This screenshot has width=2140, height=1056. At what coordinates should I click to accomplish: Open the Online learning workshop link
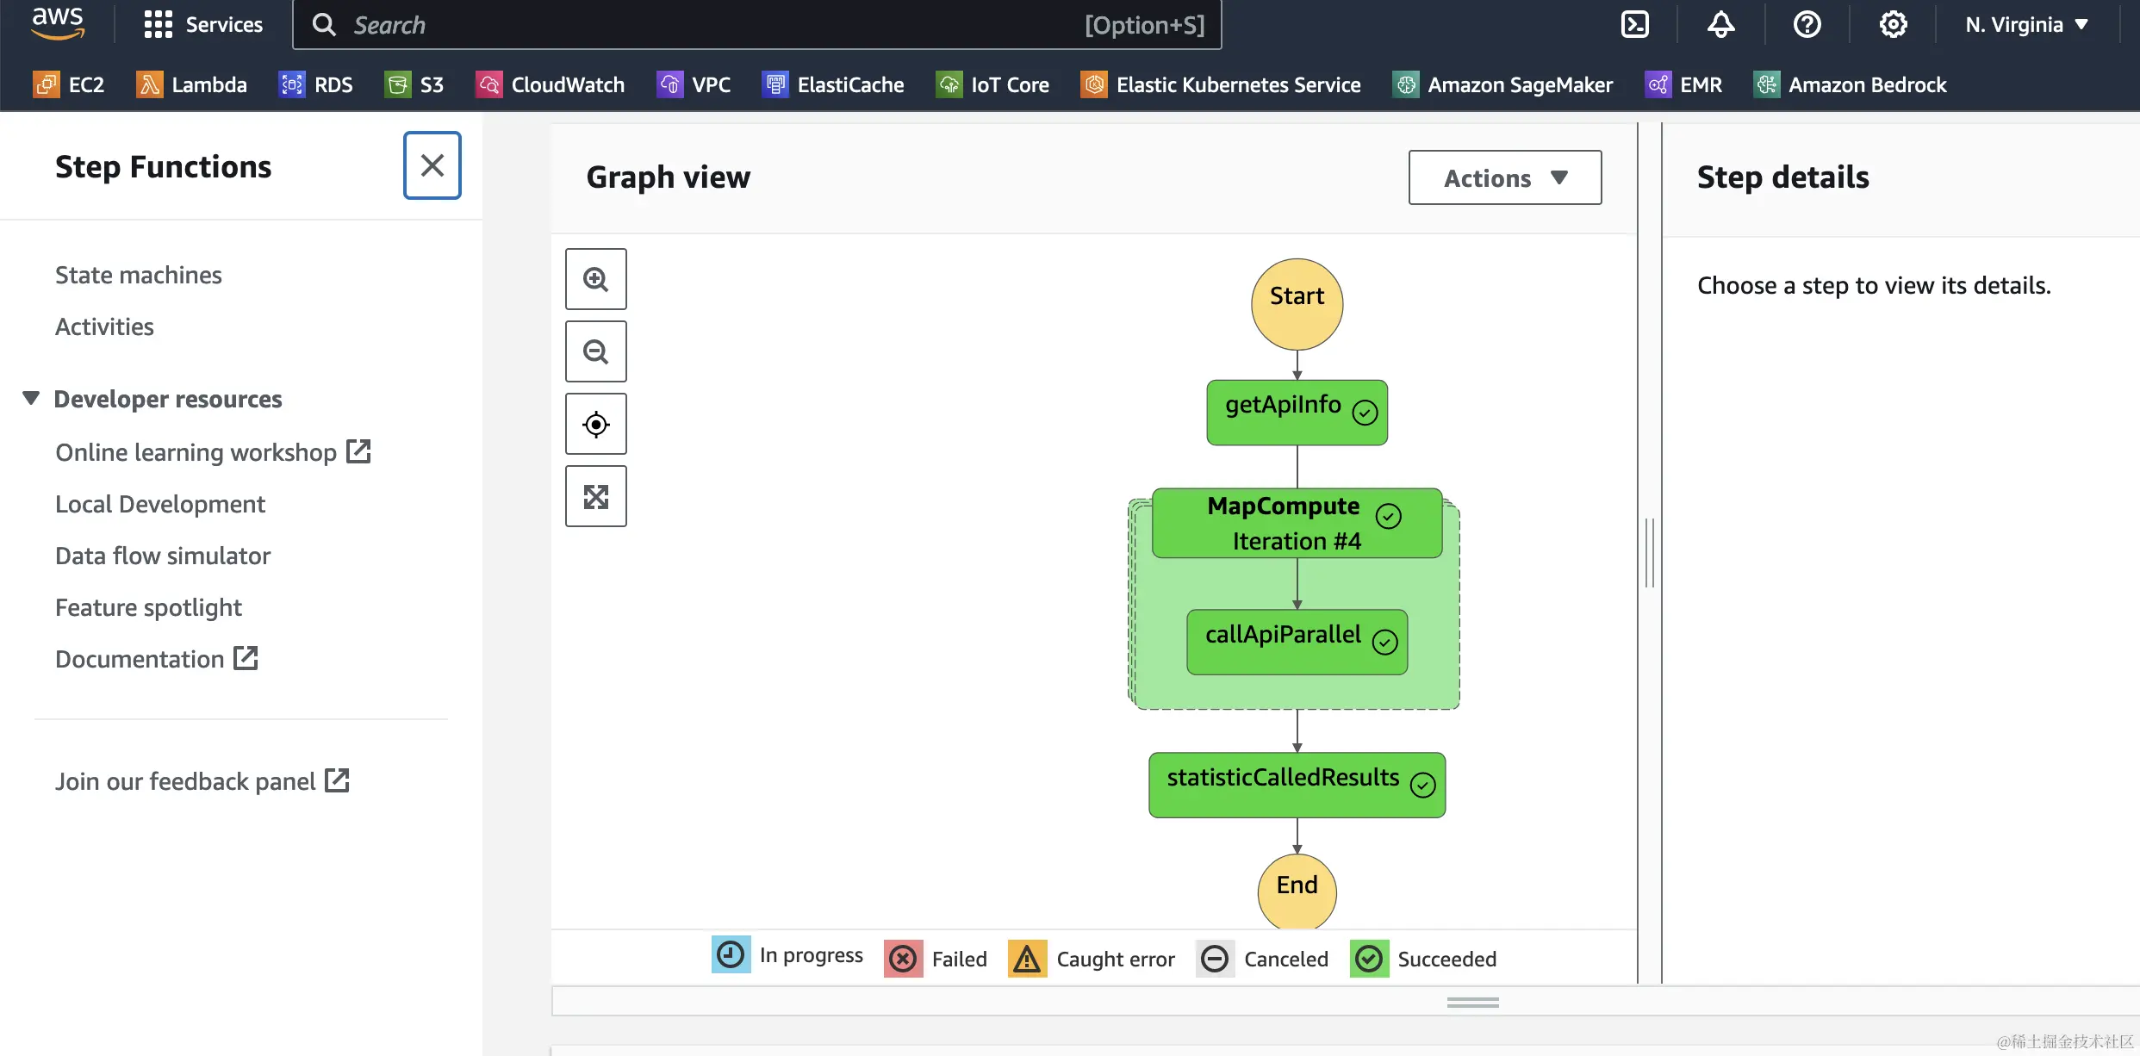[x=213, y=451]
